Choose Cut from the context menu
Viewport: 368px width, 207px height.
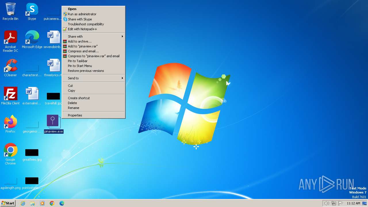coord(94,86)
